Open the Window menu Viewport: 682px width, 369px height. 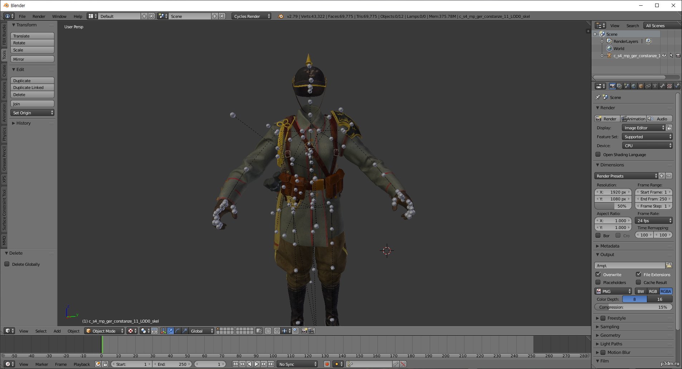[x=59, y=16]
